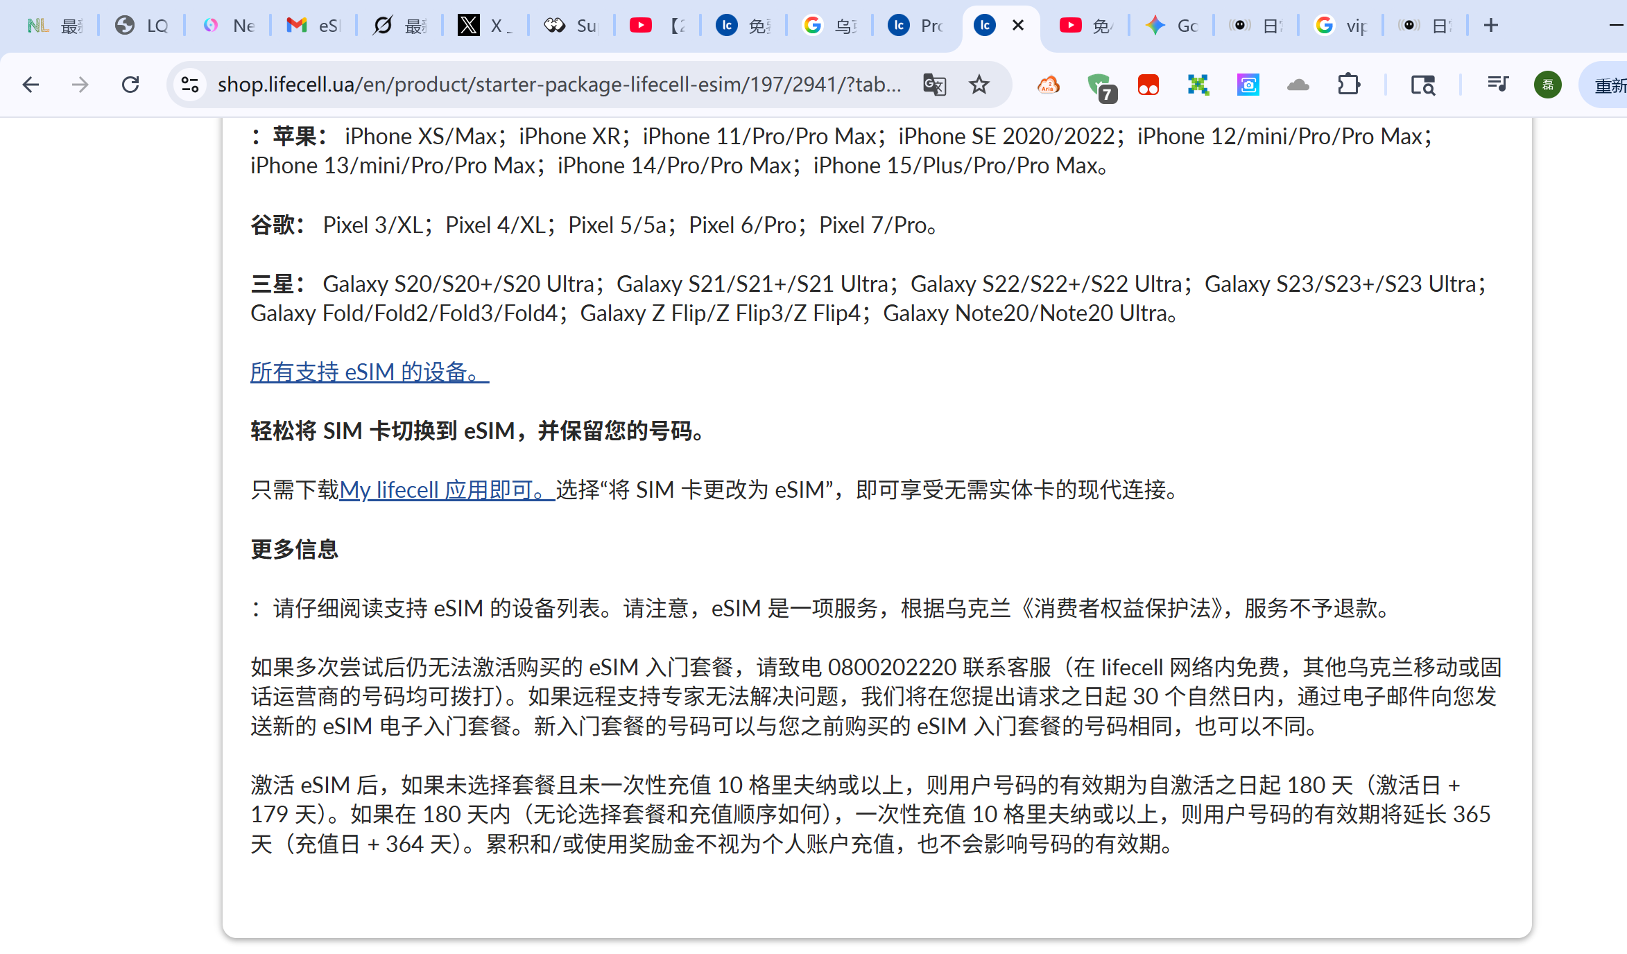This screenshot has height=954, width=1627.
Task: Switch to the Google vip tab
Action: (x=1341, y=26)
